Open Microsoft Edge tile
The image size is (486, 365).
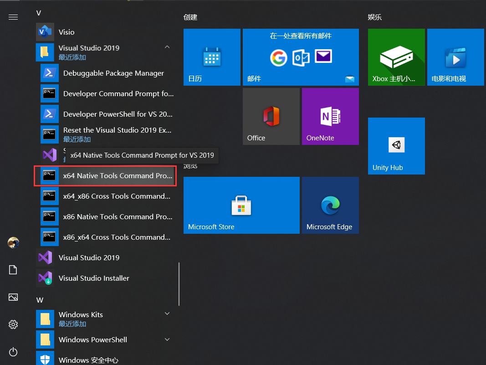click(330, 205)
